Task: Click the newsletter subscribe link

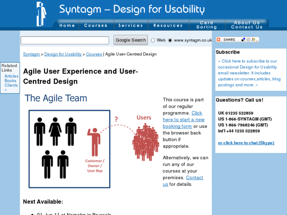Action: [x=249, y=73]
